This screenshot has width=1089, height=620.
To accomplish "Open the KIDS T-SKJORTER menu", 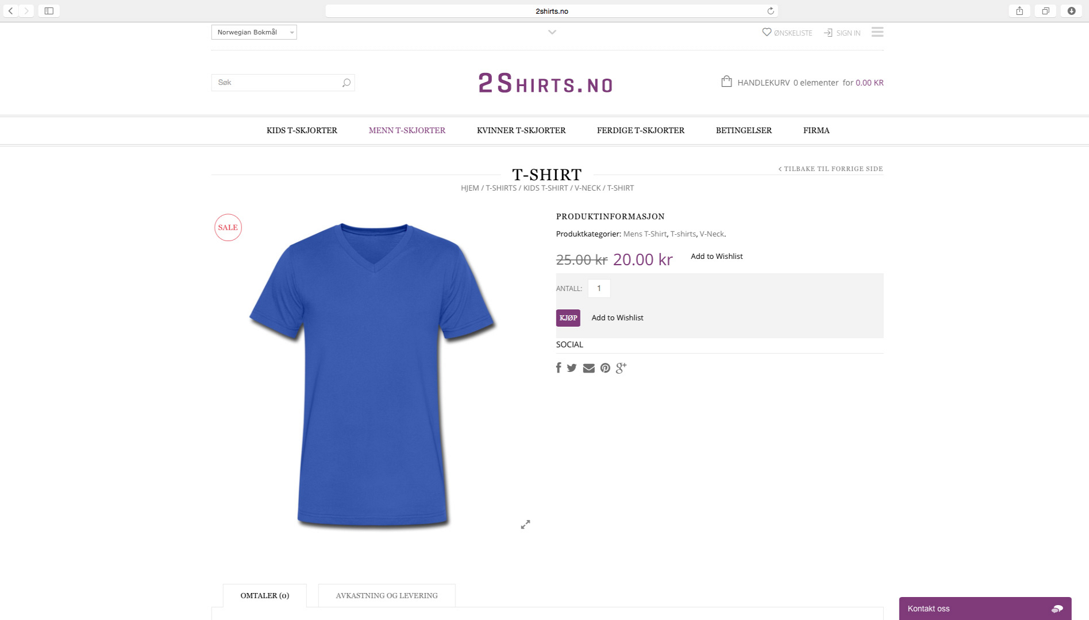I will click(302, 130).
